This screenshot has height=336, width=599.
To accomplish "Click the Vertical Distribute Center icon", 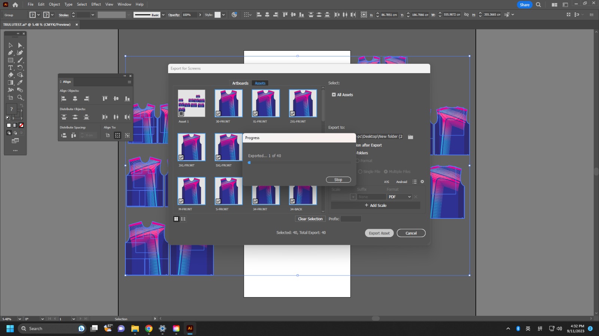I will tap(75, 116).
